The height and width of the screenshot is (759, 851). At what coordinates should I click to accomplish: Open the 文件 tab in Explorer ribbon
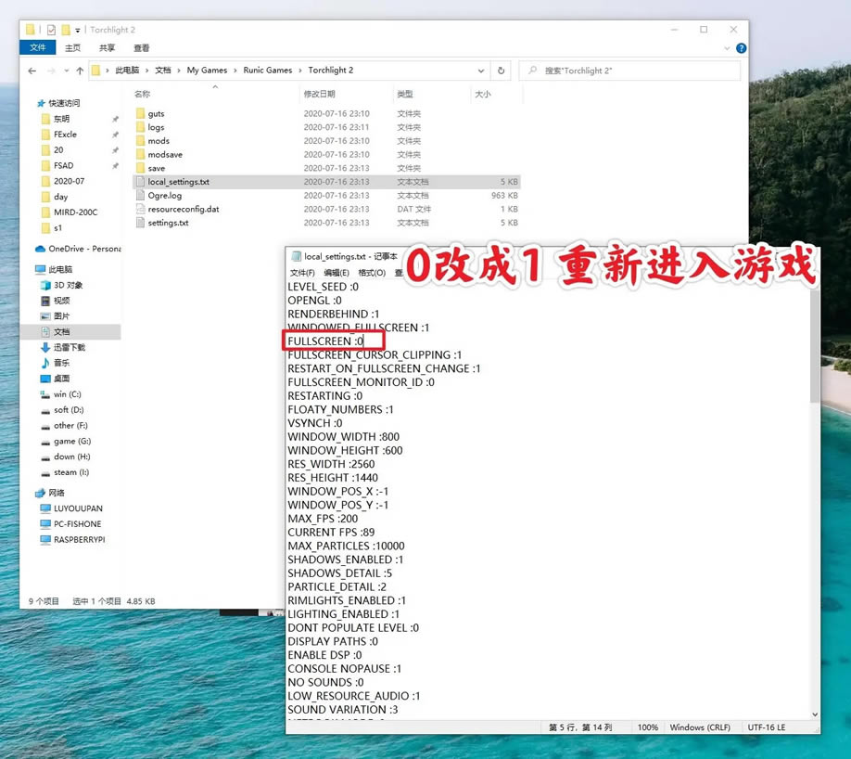[x=38, y=48]
